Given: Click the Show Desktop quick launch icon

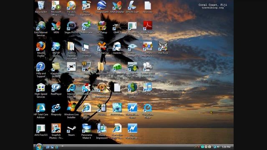Looking at the screenshot, I should click(48, 147).
